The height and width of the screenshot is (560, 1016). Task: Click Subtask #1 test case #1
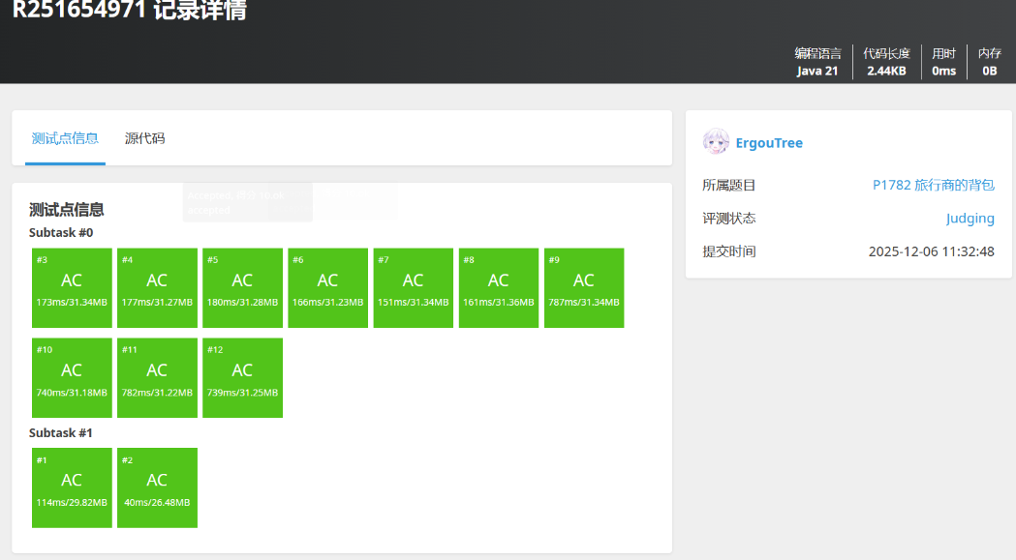click(x=72, y=487)
